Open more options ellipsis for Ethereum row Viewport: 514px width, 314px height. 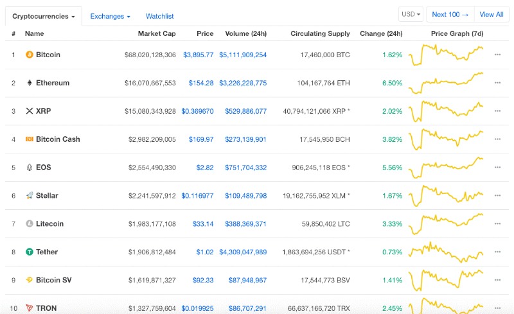[x=497, y=83]
